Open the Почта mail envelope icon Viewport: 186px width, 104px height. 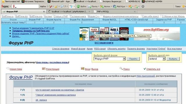pyautogui.click(x=89, y=6)
